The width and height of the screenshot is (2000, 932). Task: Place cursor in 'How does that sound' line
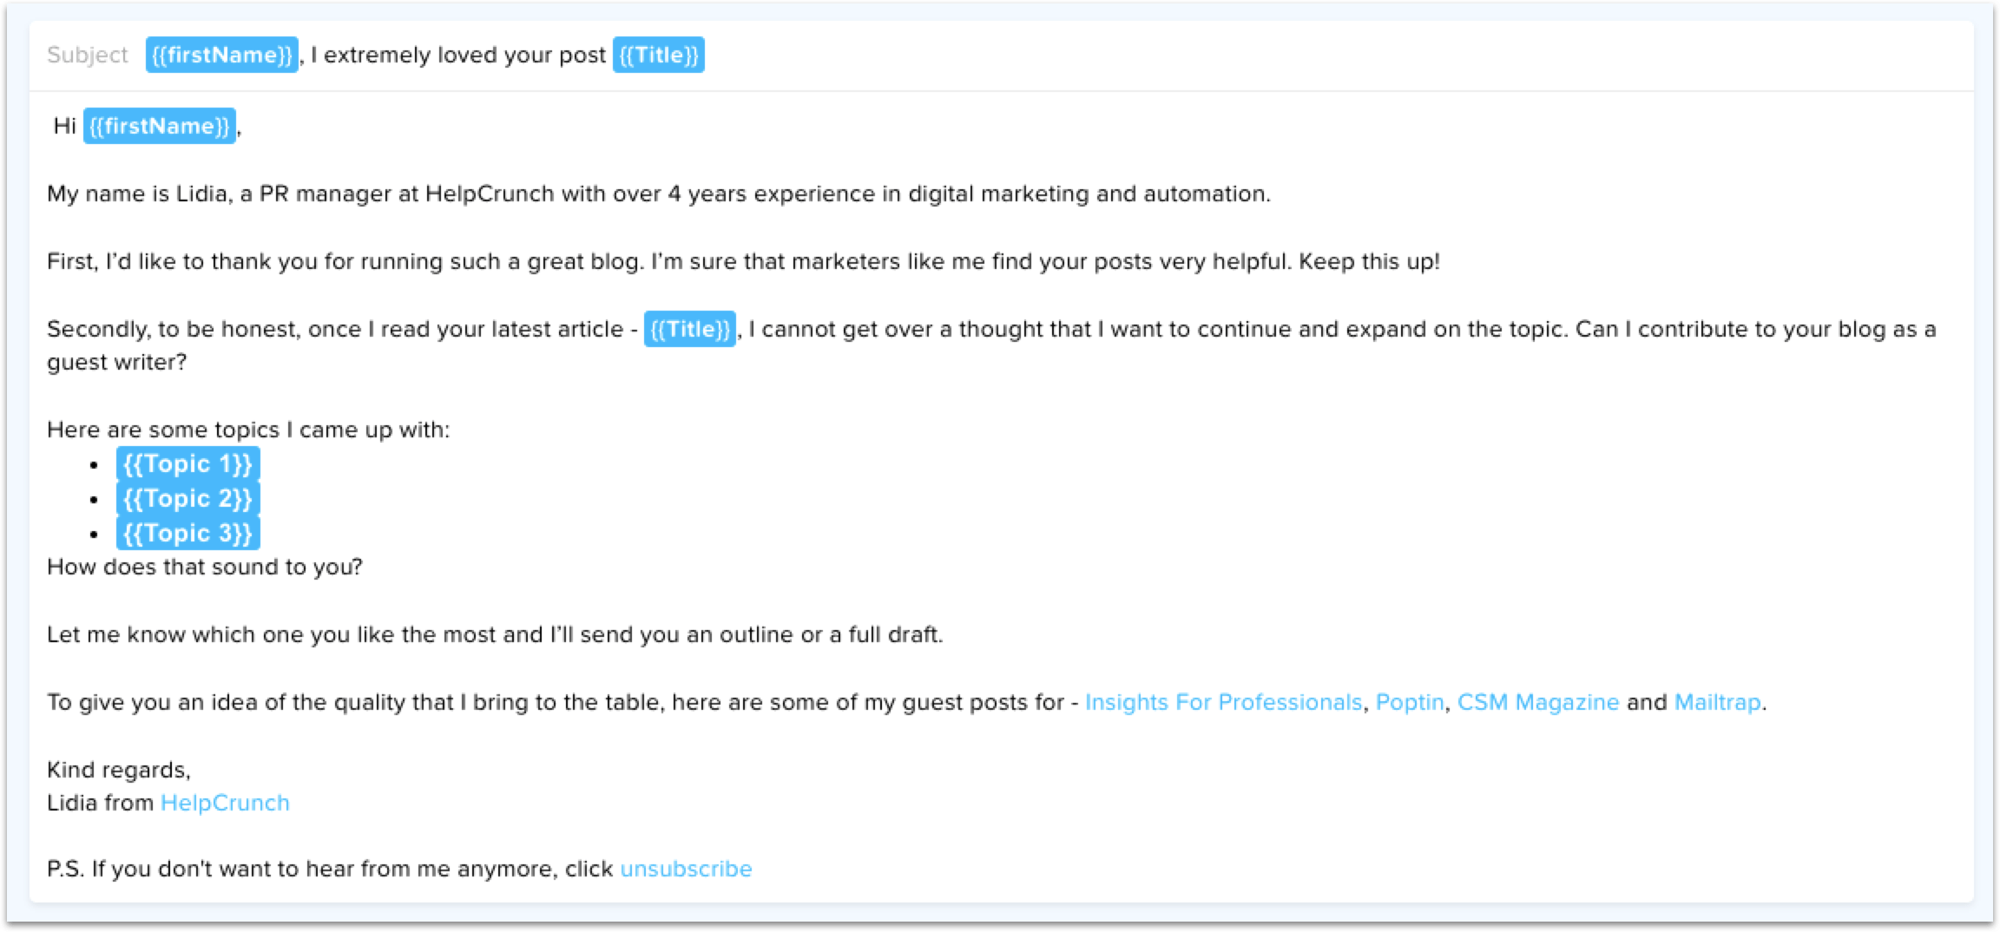[205, 567]
